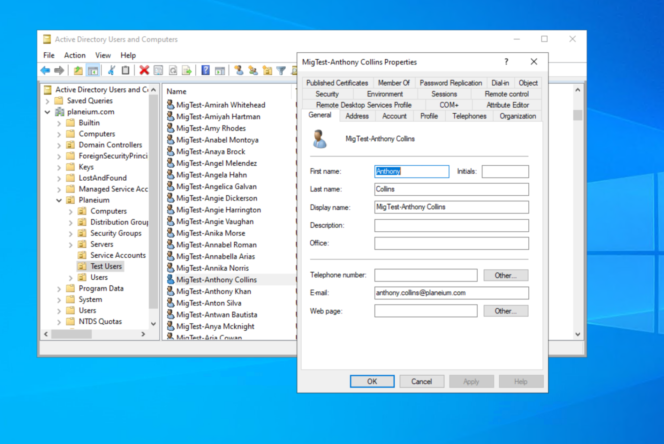
Task: Select Test Users in the tree
Action: (x=106, y=266)
